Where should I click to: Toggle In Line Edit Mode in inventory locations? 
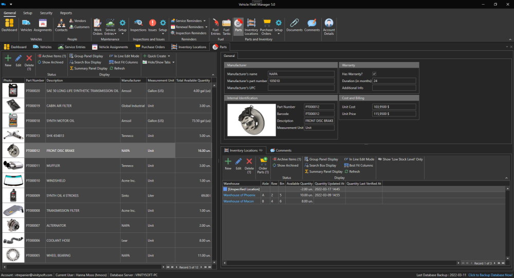pos(359,160)
